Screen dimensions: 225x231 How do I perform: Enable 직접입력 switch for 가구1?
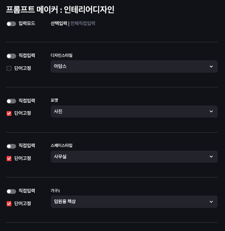point(11,191)
